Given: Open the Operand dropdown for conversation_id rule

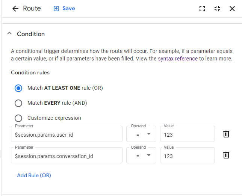Looking at the screenshot, I should click(x=141, y=155).
